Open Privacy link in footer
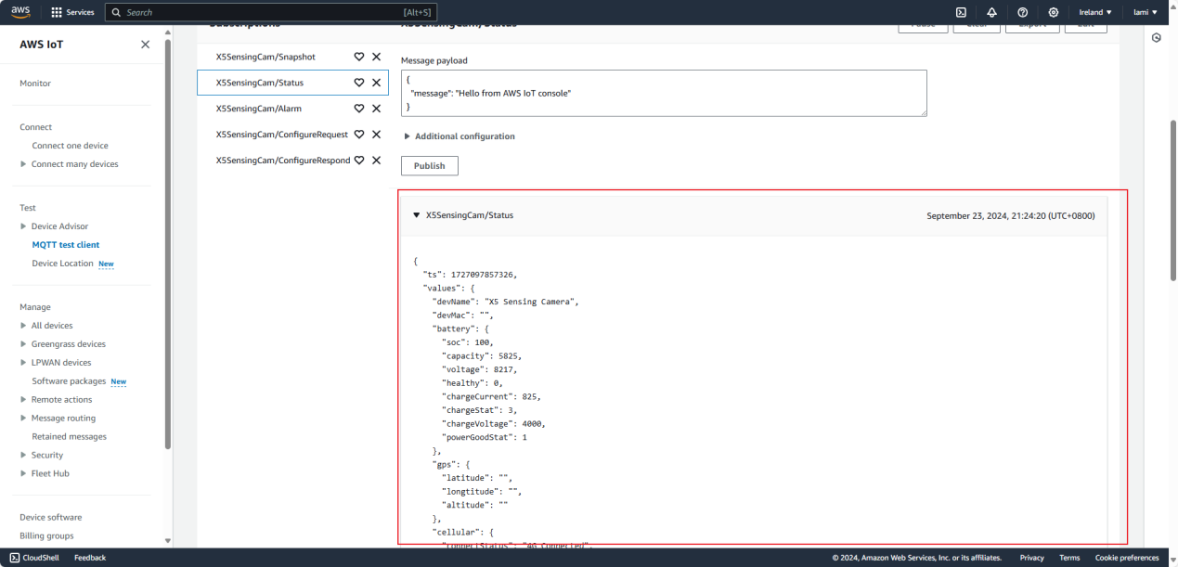Screen dimensions: 1178x567 point(1031,558)
